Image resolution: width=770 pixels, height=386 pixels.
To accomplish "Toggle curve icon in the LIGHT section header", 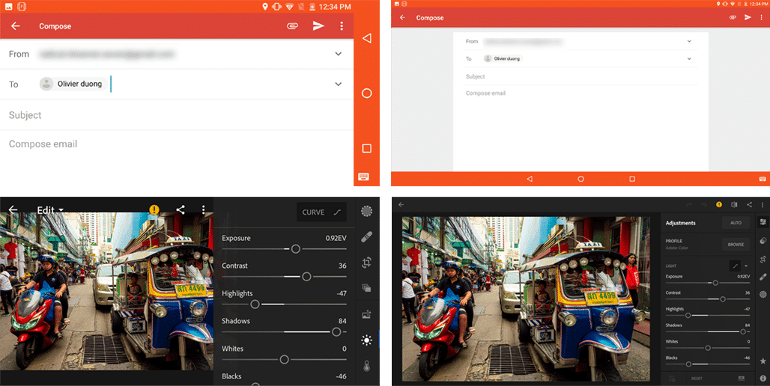I will (x=734, y=266).
